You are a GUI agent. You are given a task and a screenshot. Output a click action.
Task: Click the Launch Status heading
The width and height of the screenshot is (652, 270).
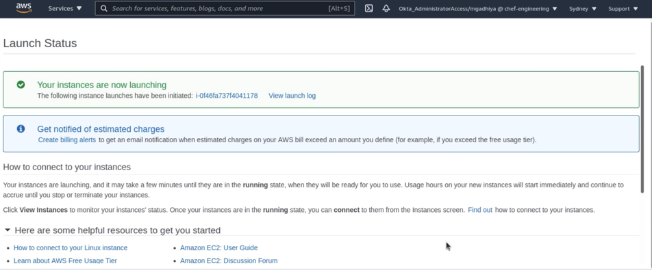click(x=40, y=43)
